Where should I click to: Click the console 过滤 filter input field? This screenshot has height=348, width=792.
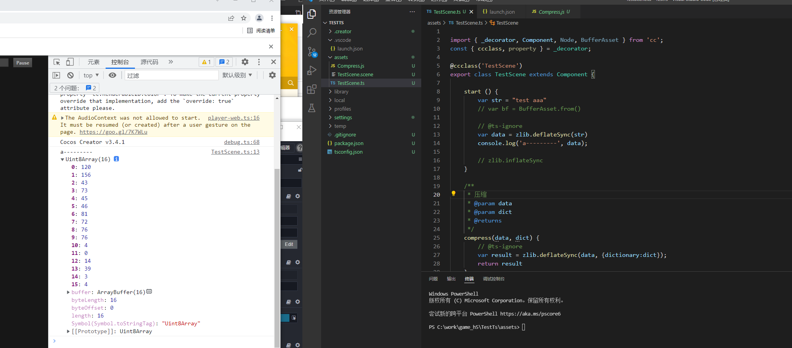171,75
